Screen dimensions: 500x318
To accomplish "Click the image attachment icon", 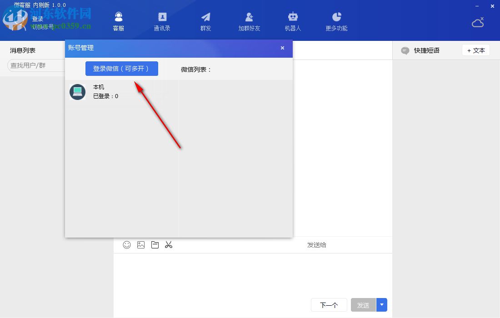I will click(x=140, y=244).
